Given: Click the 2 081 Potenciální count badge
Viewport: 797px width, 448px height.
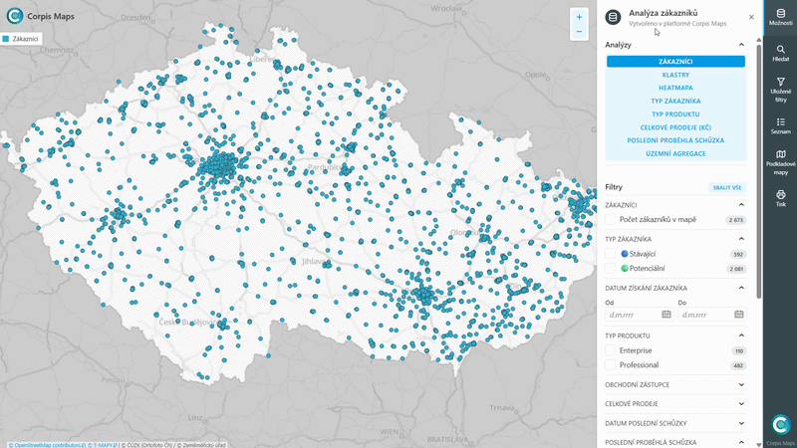Looking at the screenshot, I should (736, 269).
